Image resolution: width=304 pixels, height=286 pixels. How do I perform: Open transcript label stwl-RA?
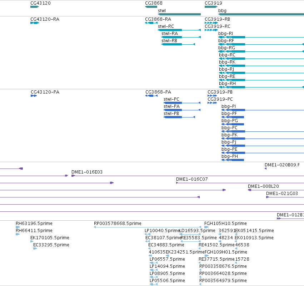170,34
